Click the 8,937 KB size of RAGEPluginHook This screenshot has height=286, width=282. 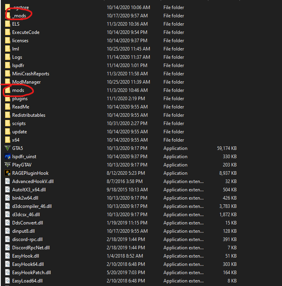coord(228,173)
